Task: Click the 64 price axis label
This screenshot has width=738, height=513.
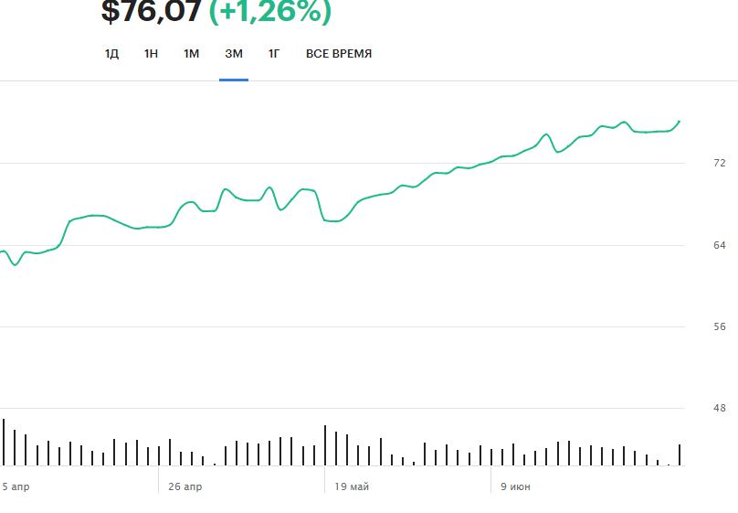Action: [720, 245]
